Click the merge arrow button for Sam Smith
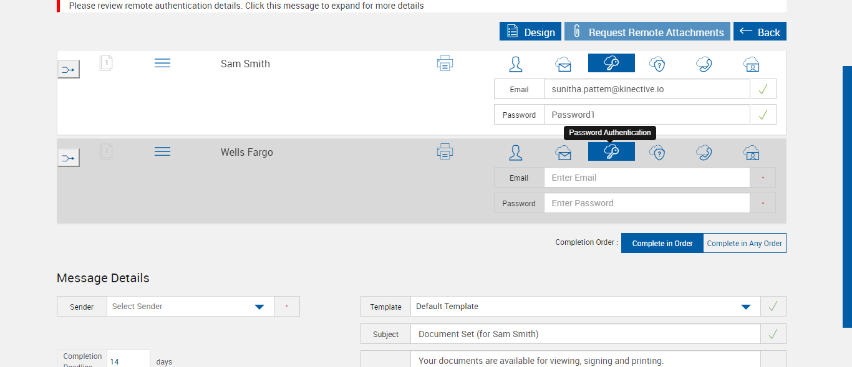Viewport: 852px width, 367px height. (69, 70)
